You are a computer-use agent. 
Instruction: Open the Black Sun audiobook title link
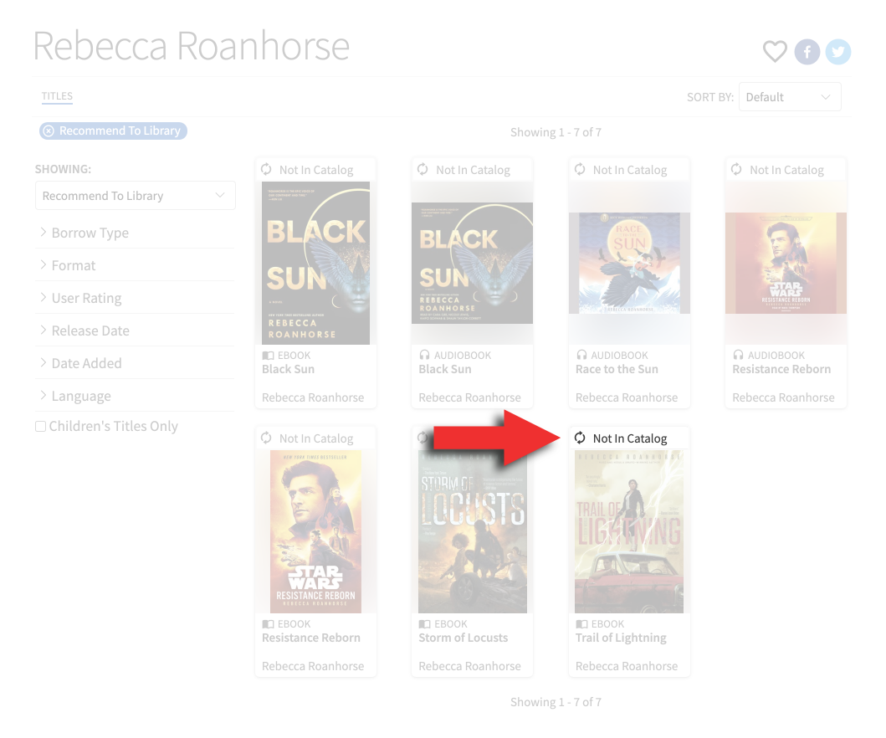[x=445, y=369]
